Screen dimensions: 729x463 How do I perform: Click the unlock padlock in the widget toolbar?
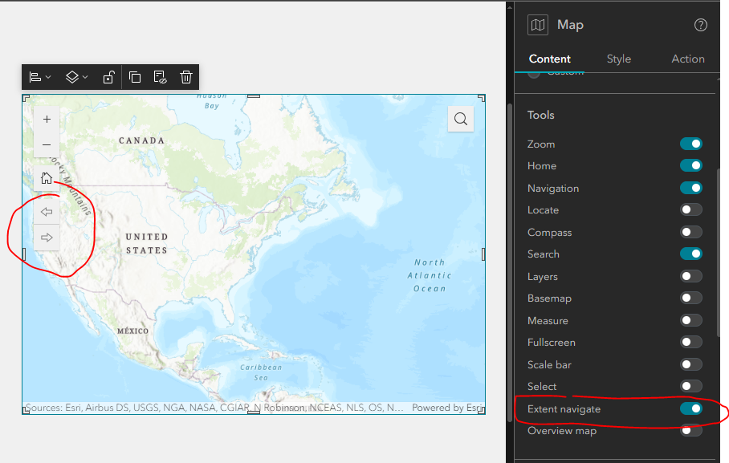point(108,76)
